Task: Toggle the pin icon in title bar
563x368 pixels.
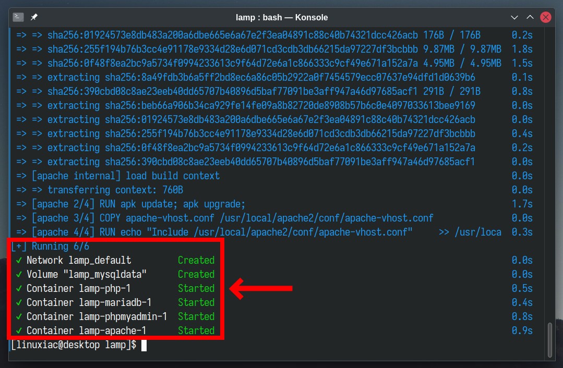Action: click(34, 17)
